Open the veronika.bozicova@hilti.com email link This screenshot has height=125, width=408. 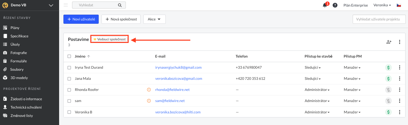(178, 112)
